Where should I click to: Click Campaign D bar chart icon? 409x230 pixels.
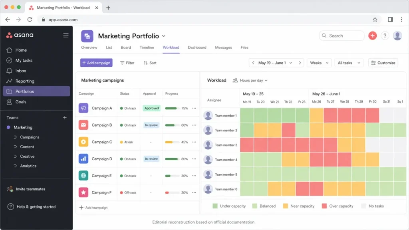coord(83,159)
